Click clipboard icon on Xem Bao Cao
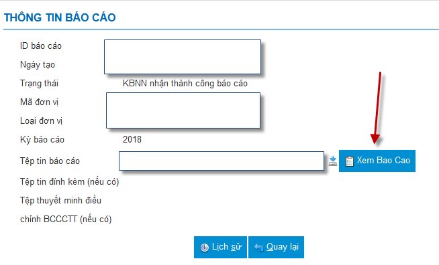The image size is (439, 265). tap(349, 161)
